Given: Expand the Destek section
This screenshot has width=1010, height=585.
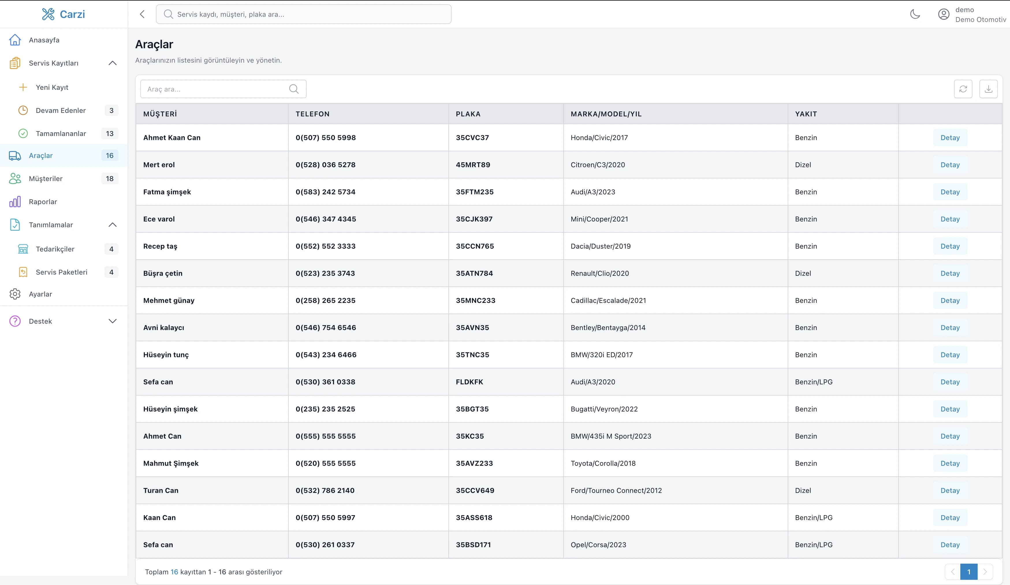Looking at the screenshot, I should (x=113, y=321).
